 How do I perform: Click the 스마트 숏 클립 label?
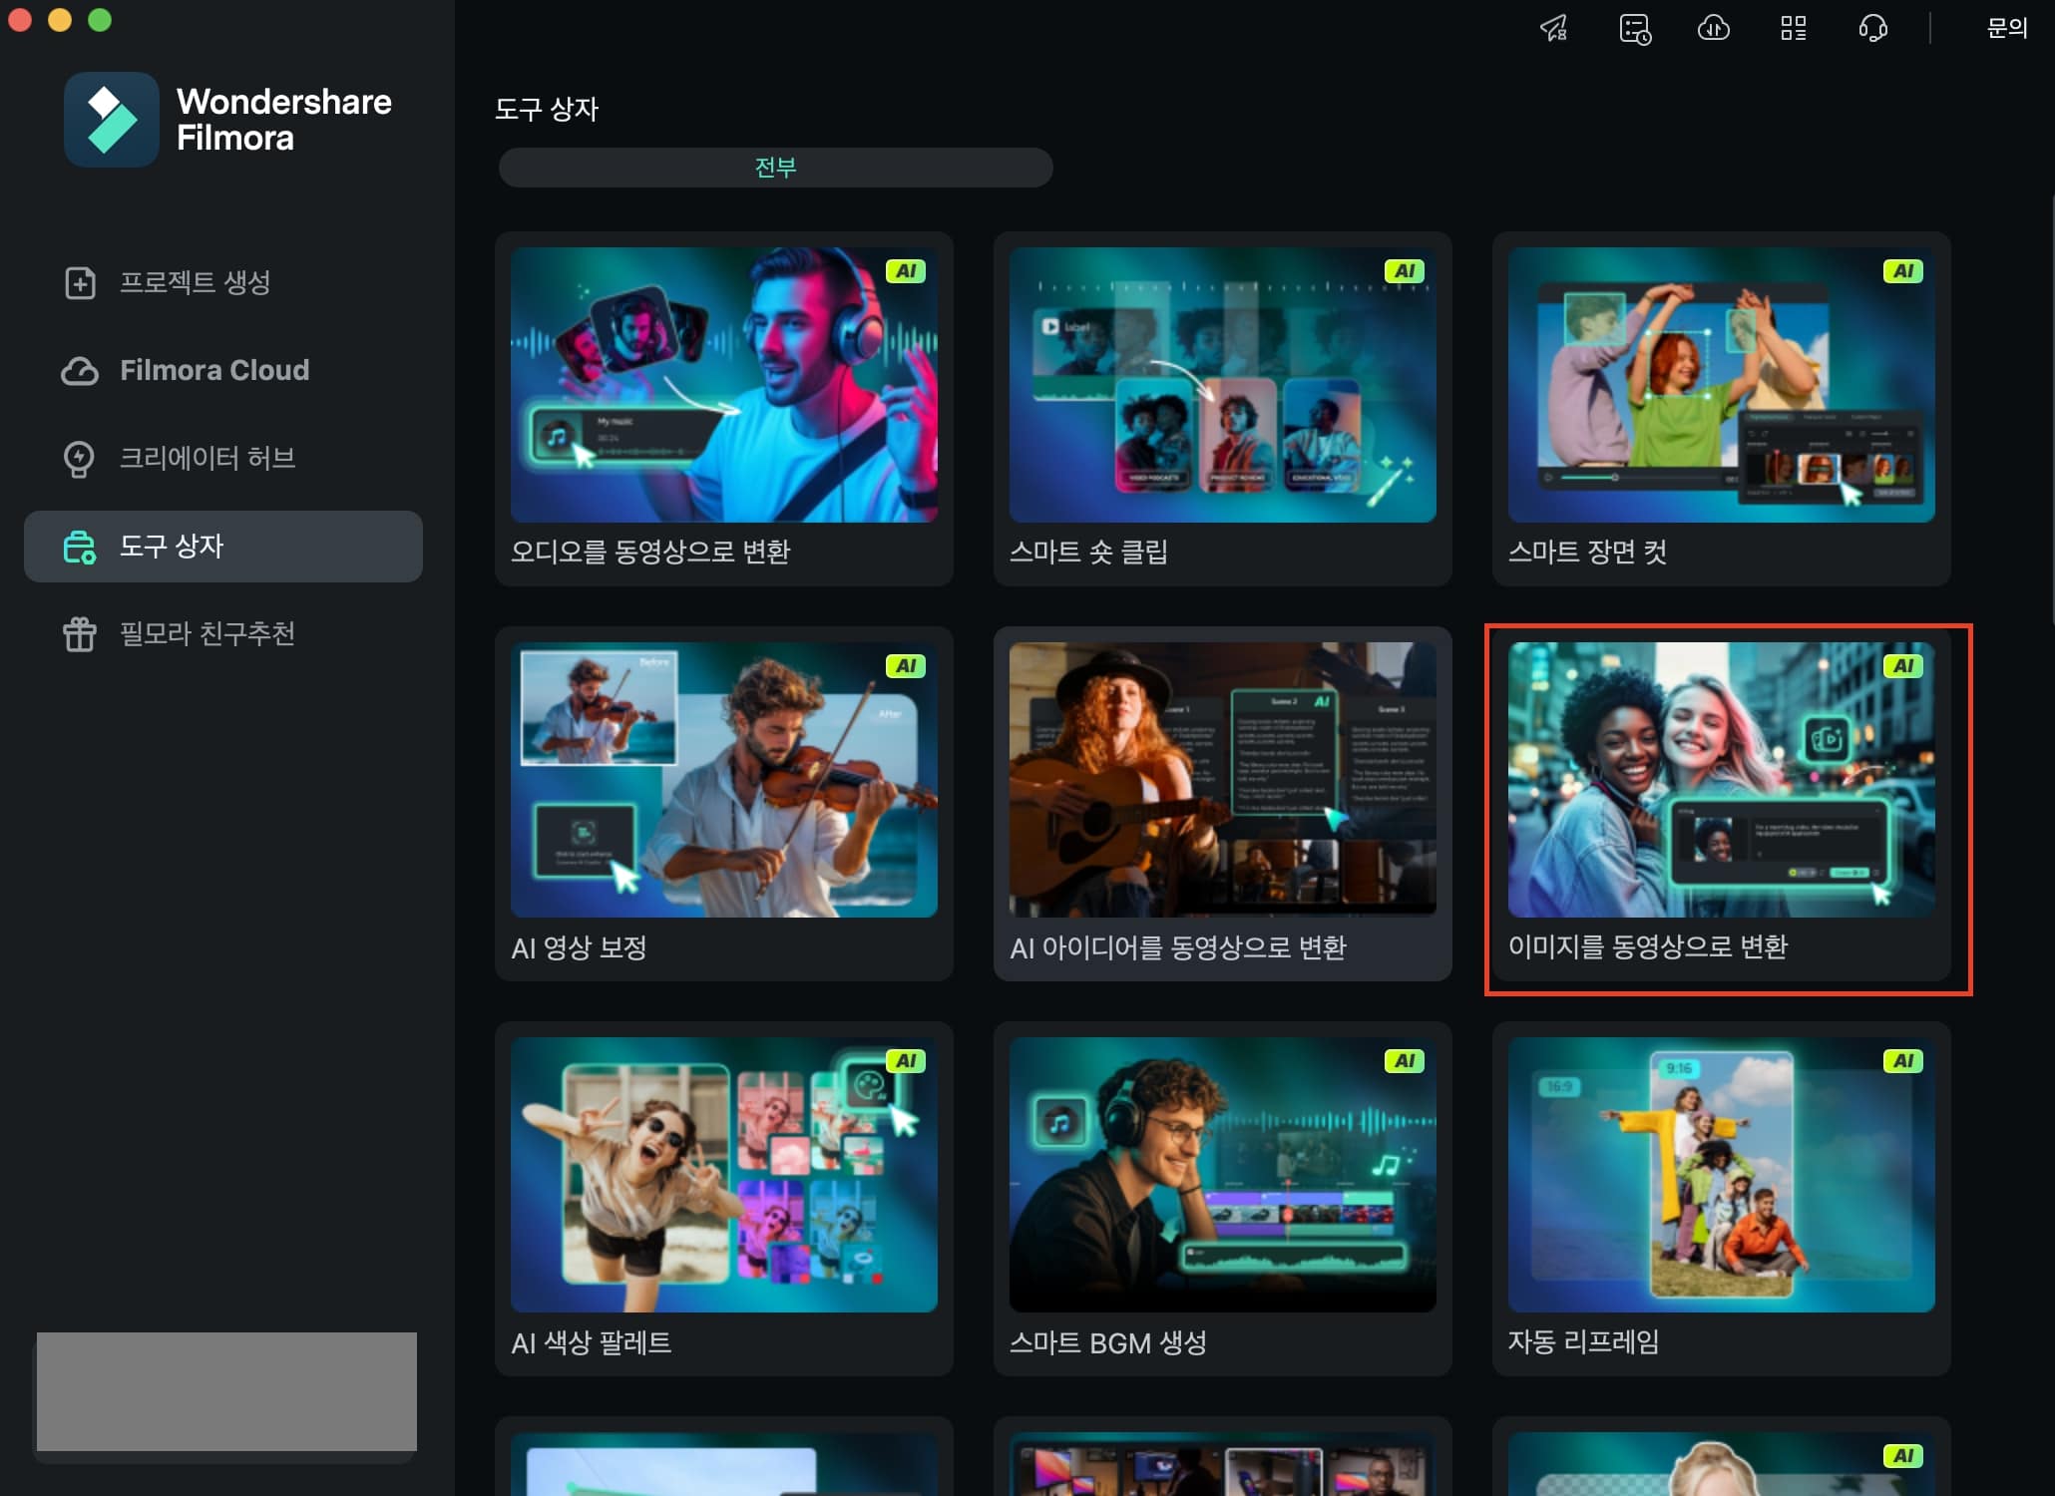click(1088, 552)
